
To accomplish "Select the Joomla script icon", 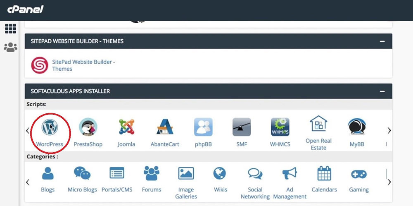I will coord(126,127).
